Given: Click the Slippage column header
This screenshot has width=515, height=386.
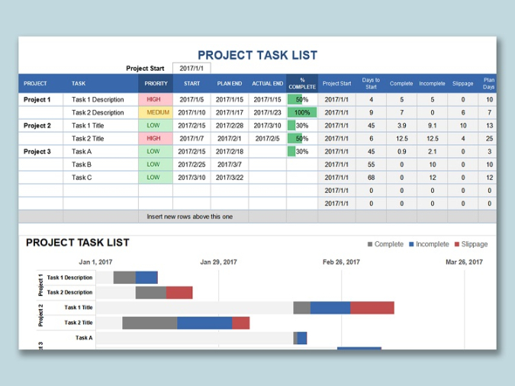Looking at the screenshot, I should click(462, 84).
